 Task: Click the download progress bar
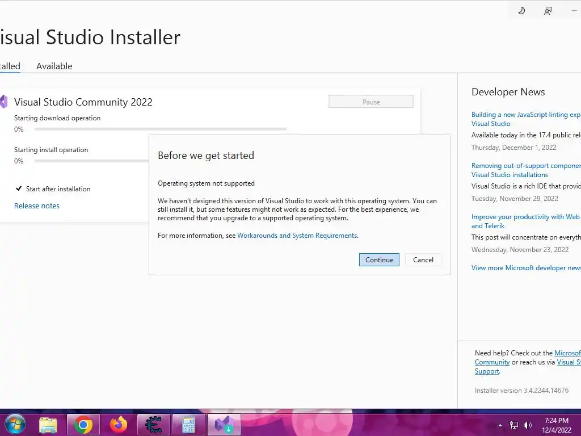pos(161,129)
